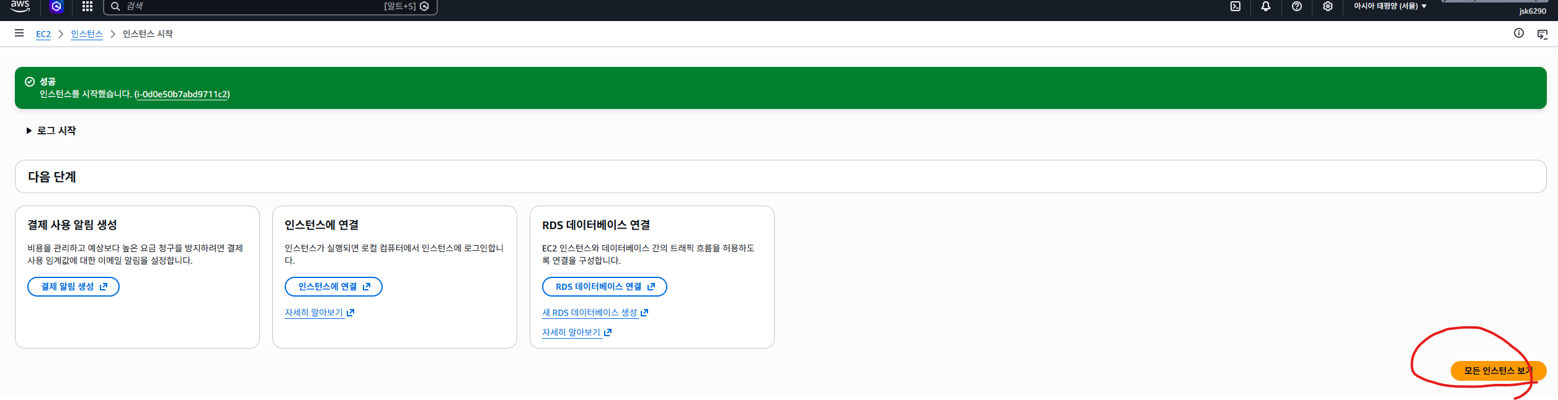The width and height of the screenshot is (1558, 400).
Task: Click 인스턴스 시작 breadcrumb text
Action: coord(148,34)
